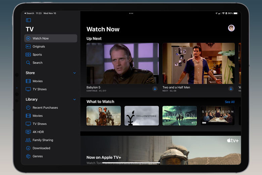Open the Succession poster
Image resolution: width=262 pixels, height=175 pixels.
218,116
